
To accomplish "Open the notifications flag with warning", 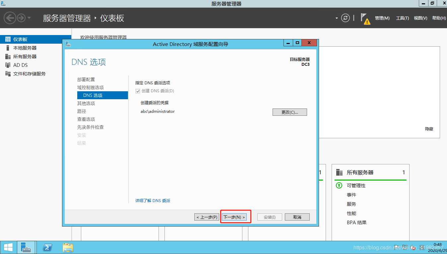I will coord(365,19).
